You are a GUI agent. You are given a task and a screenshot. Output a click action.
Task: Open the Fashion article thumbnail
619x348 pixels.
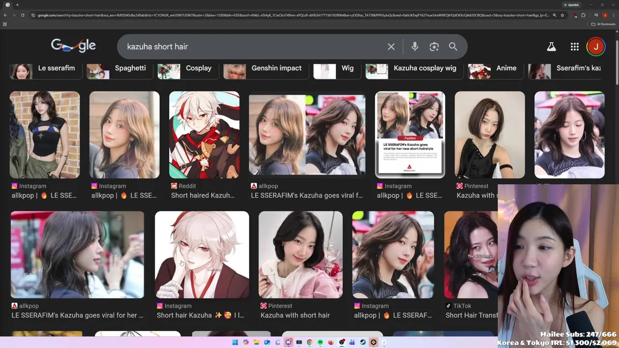coord(410,135)
